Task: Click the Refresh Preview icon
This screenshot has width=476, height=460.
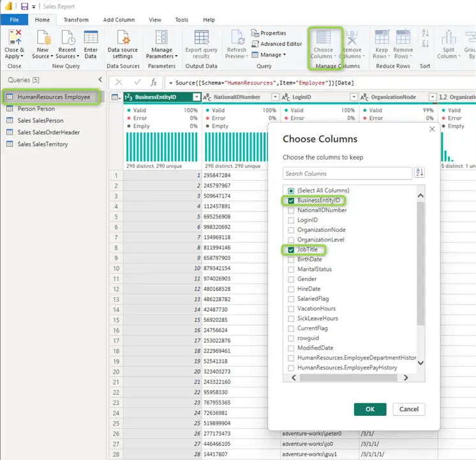Action: click(237, 37)
